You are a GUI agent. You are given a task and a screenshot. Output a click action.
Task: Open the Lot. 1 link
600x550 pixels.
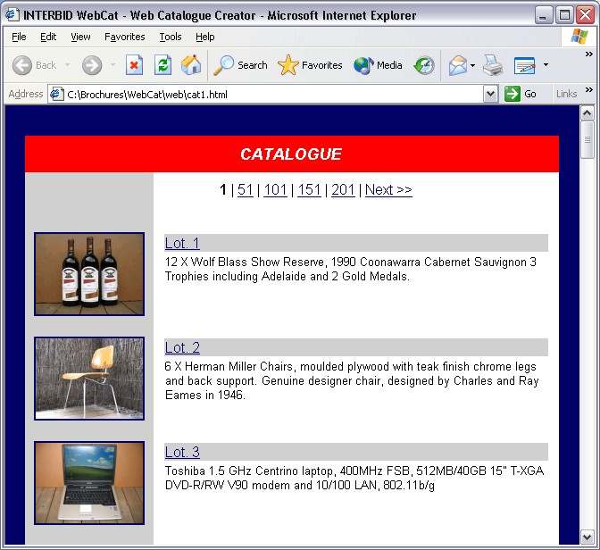(182, 243)
